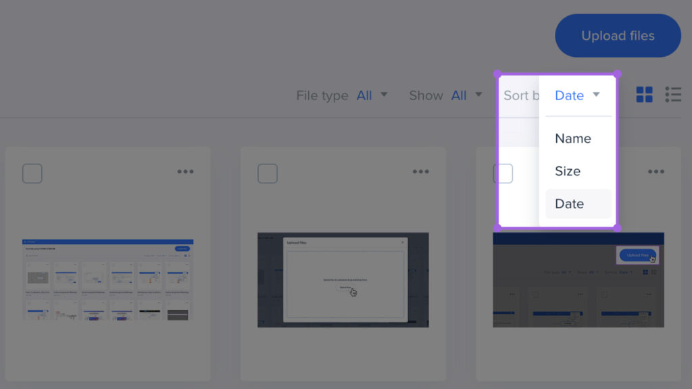Open the three-dot menu on the upload-dialog thumbnail card
The image size is (692, 389).
click(420, 172)
